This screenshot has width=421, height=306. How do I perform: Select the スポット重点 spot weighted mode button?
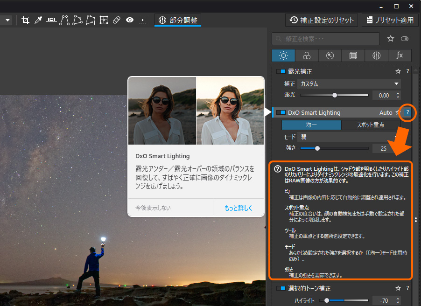pyautogui.click(x=371, y=125)
